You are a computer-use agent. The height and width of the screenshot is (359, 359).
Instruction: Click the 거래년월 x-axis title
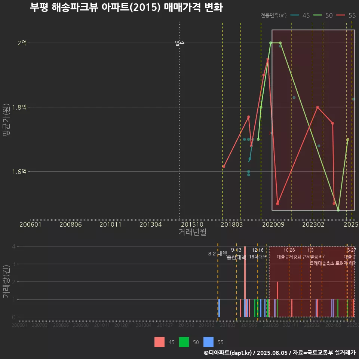click(x=192, y=232)
